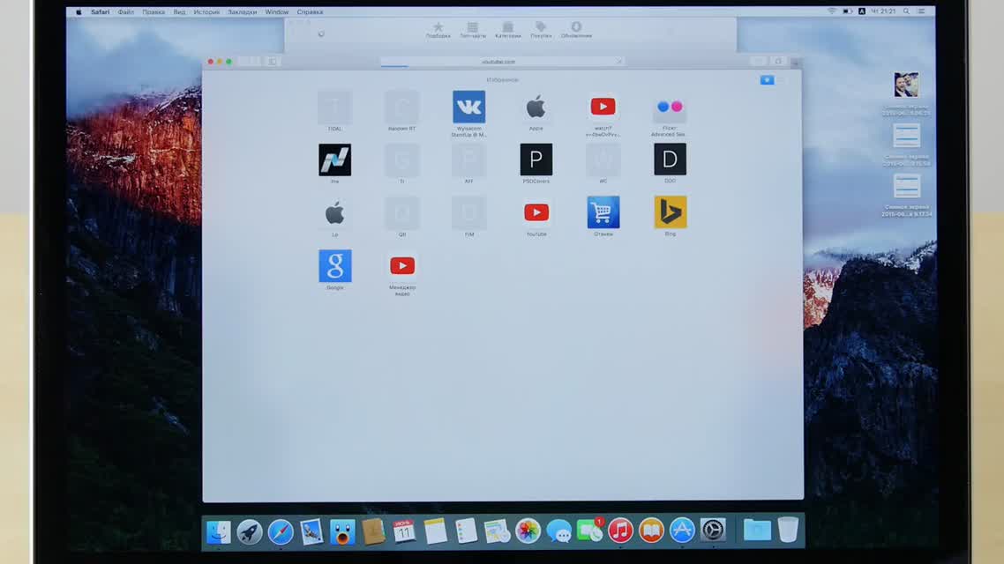This screenshot has height=564, width=1004.
Task: Open the shopping cart favorite tile
Action: (x=603, y=212)
